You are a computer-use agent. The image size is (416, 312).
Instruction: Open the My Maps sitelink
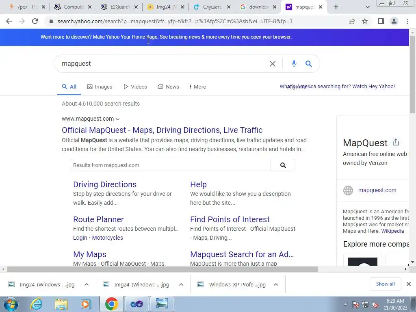(90, 254)
